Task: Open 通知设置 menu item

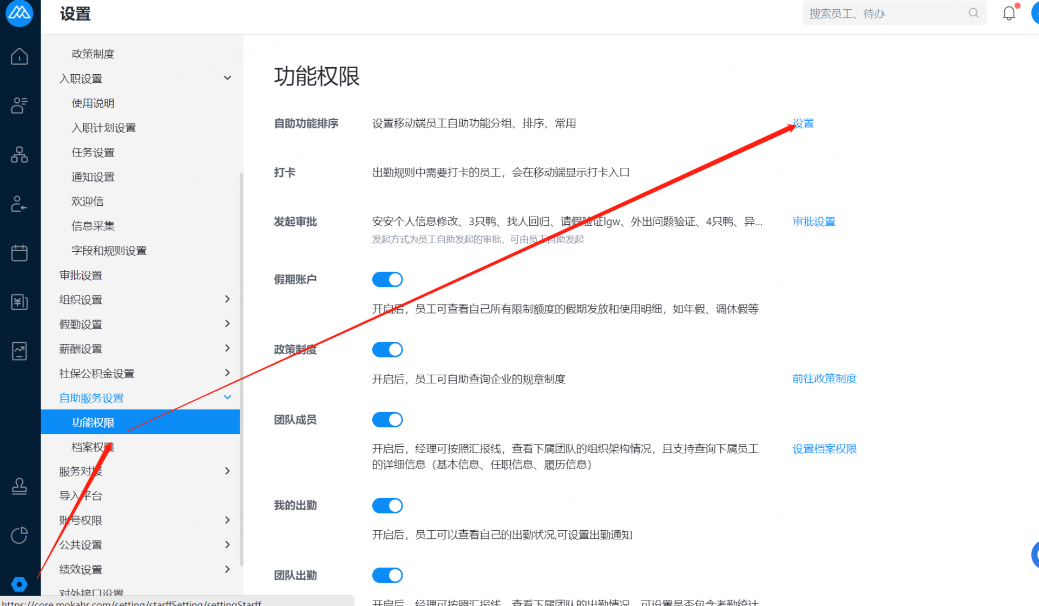Action: pyautogui.click(x=93, y=177)
